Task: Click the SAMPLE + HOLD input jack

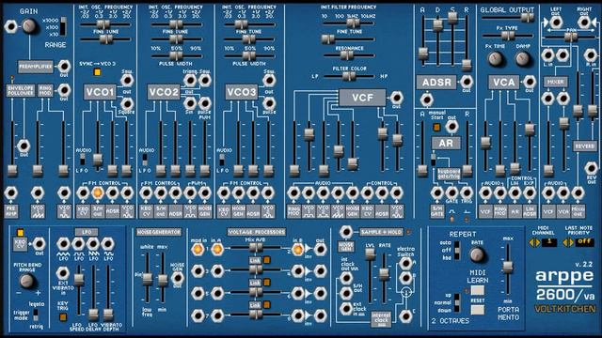Action: tap(346, 232)
